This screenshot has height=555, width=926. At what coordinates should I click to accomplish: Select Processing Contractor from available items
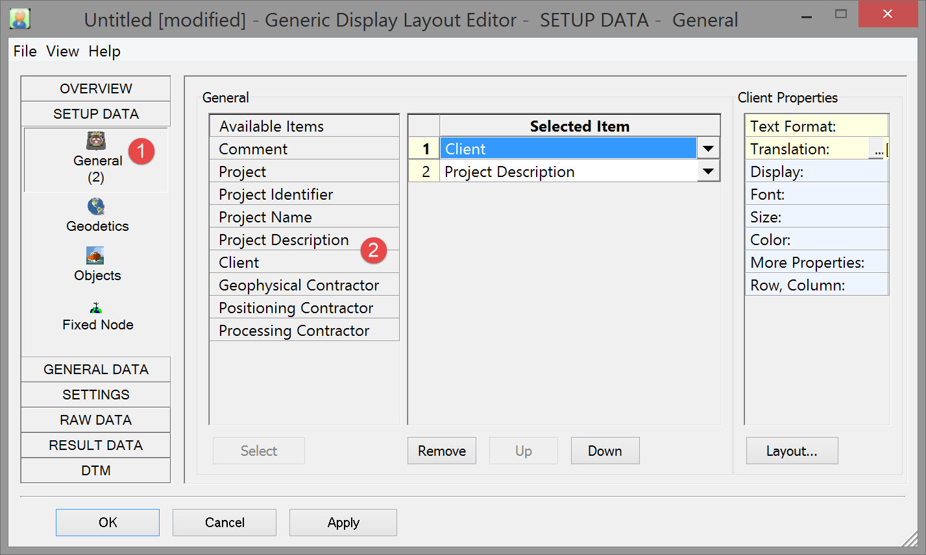tap(294, 331)
